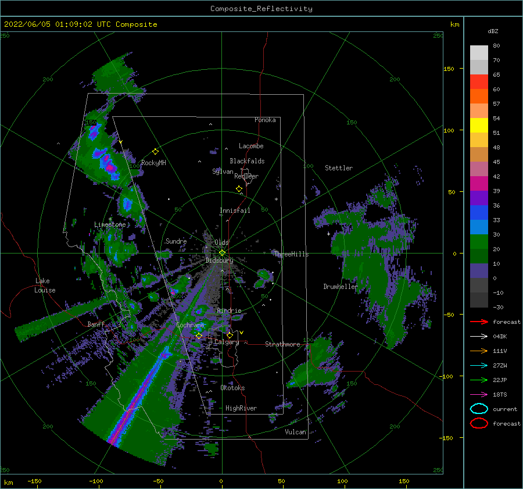523x489 pixels.
Task: Click the ThreeHills city label
Action: [291, 254]
